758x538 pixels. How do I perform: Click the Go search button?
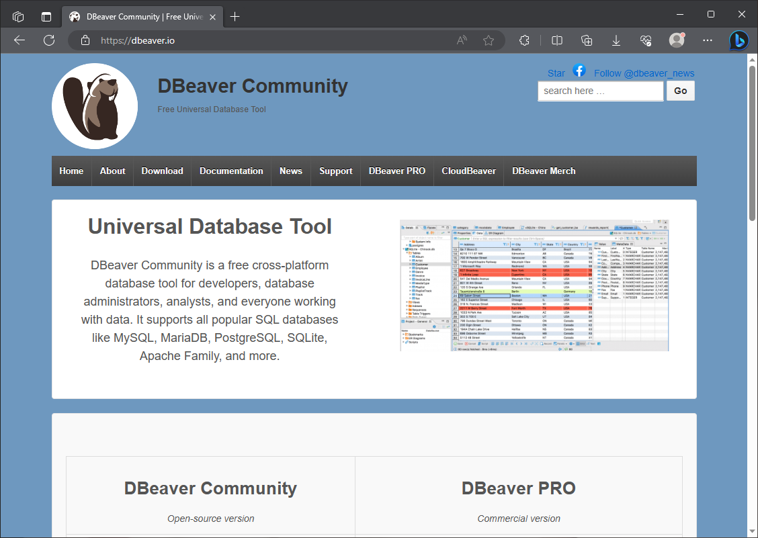pyautogui.click(x=680, y=91)
